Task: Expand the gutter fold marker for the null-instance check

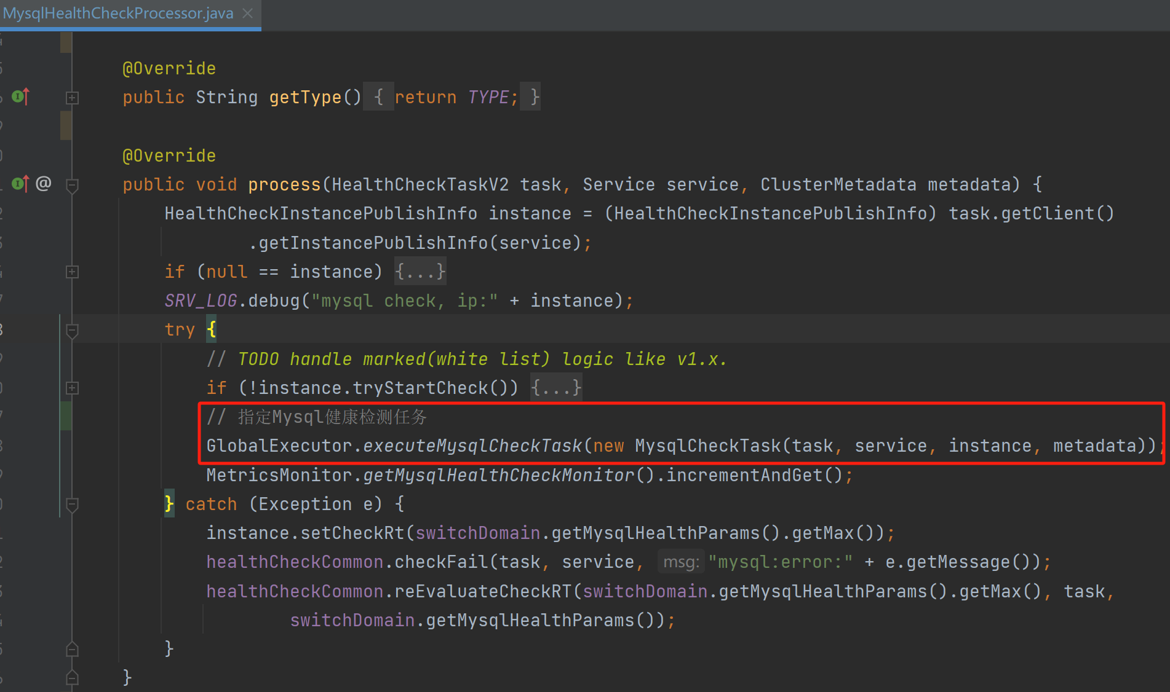Action: coord(72,272)
